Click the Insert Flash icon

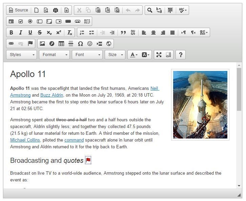(x=52, y=44)
